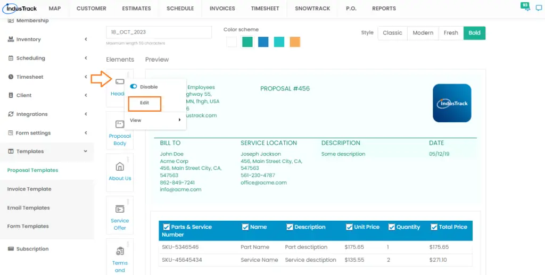
Task: Open the SCHEDULE top navigation item
Action: point(180,9)
